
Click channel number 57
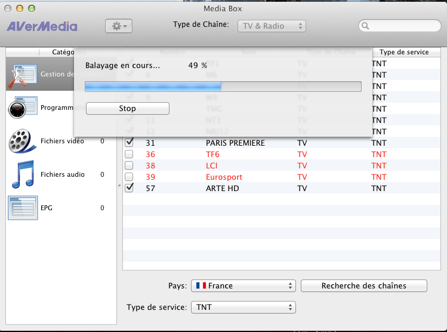point(150,189)
